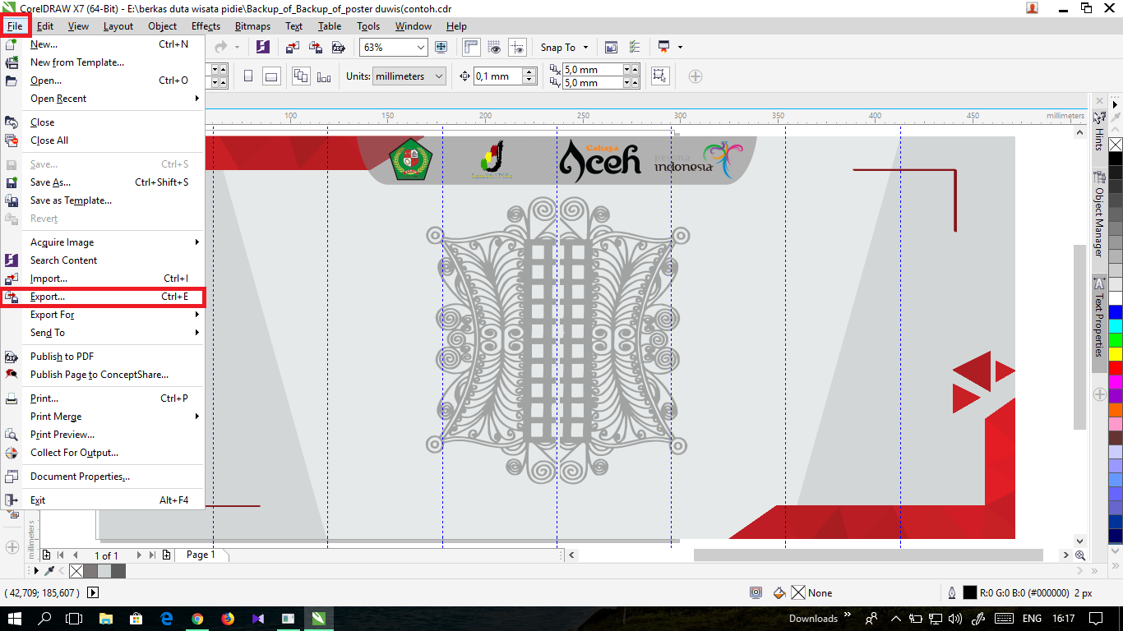Image resolution: width=1123 pixels, height=631 pixels.
Task: Open the Bitmaps menu
Action: pyautogui.click(x=252, y=26)
